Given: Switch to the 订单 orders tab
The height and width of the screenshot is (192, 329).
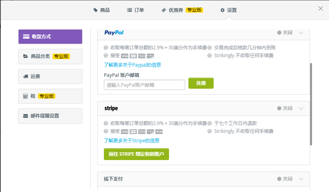Looking at the screenshot, I should click(x=135, y=10).
